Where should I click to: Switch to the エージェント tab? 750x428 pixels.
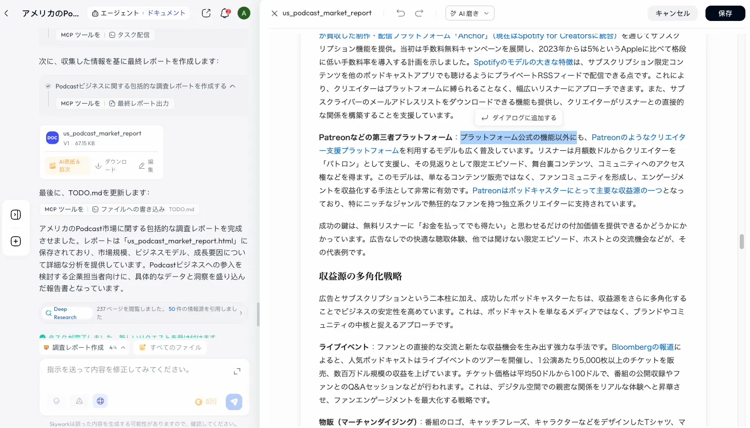[116, 13]
